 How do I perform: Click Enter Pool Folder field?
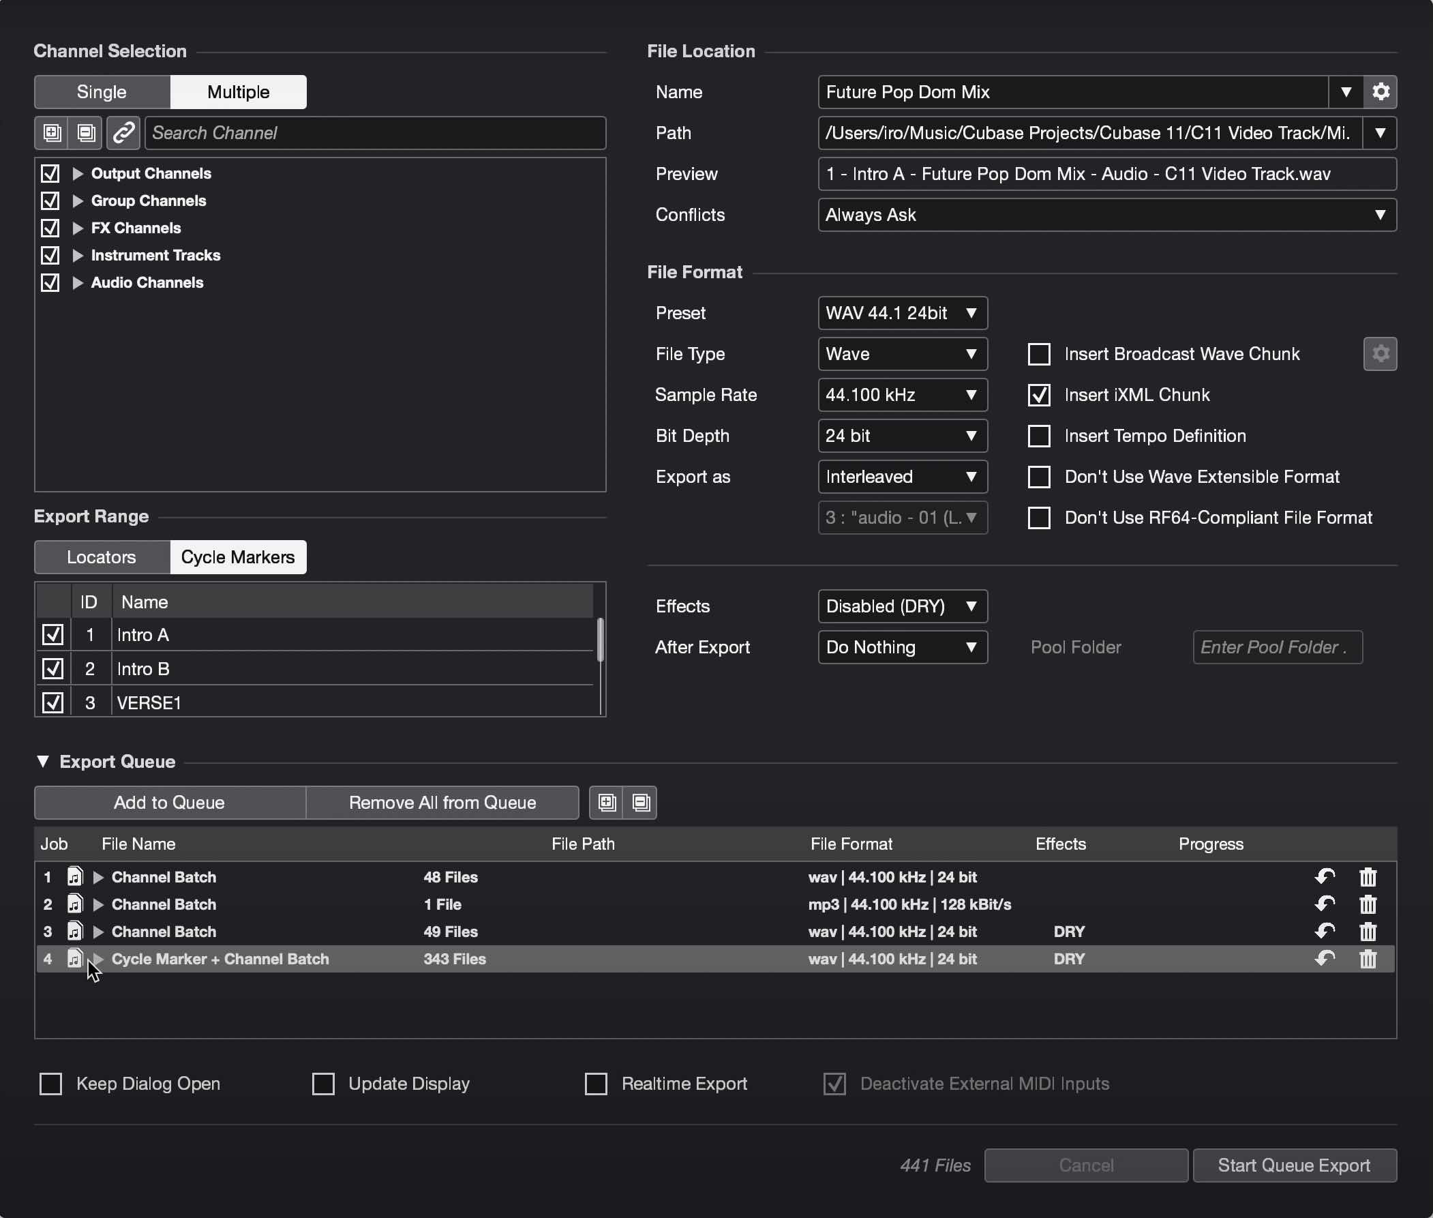1278,647
